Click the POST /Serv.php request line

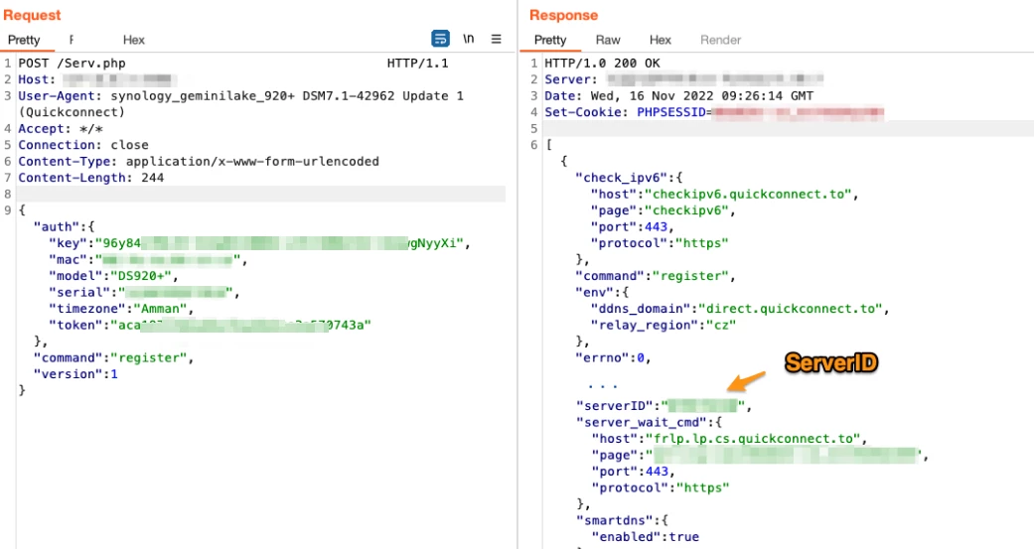coord(73,64)
